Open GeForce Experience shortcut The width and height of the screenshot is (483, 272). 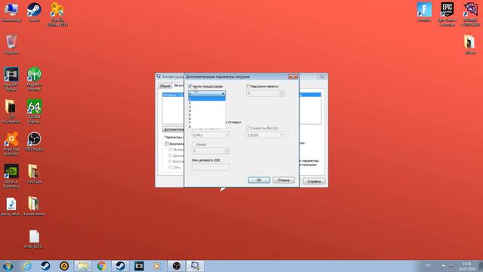pos(11,176)
